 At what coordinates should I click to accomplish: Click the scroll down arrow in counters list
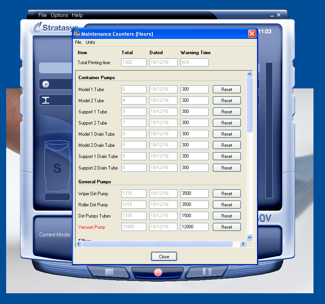pyautogui.click(x=250, y=237)
